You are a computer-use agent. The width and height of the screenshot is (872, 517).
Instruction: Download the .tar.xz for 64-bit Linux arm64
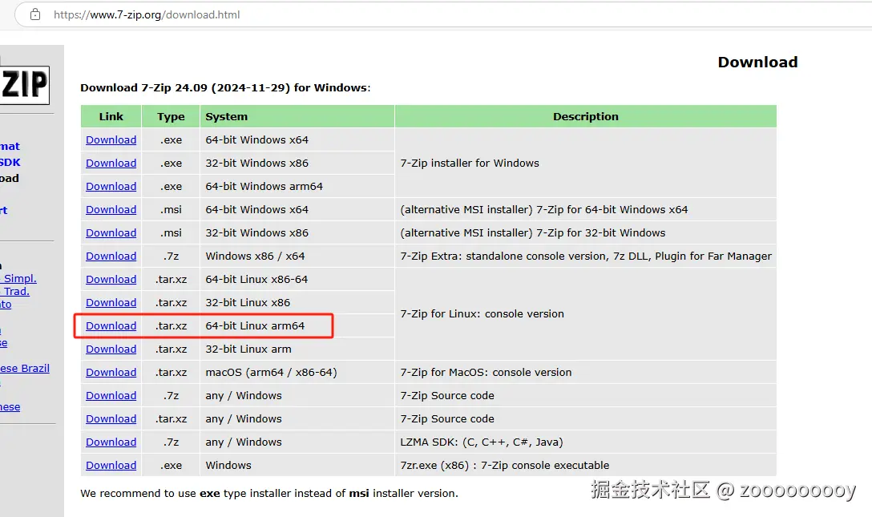tap(111, 326)
